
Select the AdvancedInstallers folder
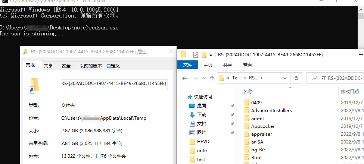click(271, 110)
